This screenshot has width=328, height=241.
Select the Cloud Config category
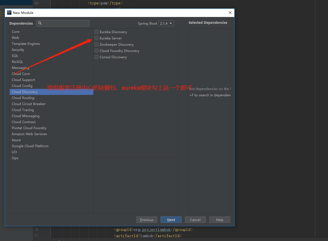(51, 86)
